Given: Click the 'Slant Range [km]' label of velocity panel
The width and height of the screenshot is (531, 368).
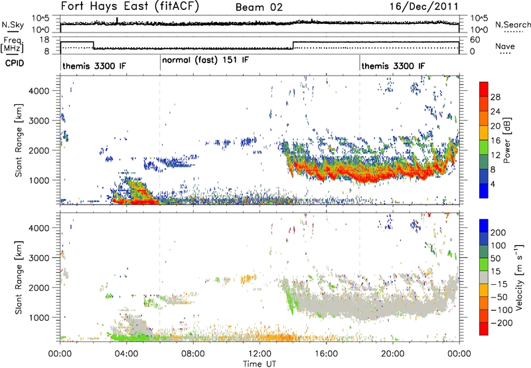Looking at the screenshot, I should [19, 278].
